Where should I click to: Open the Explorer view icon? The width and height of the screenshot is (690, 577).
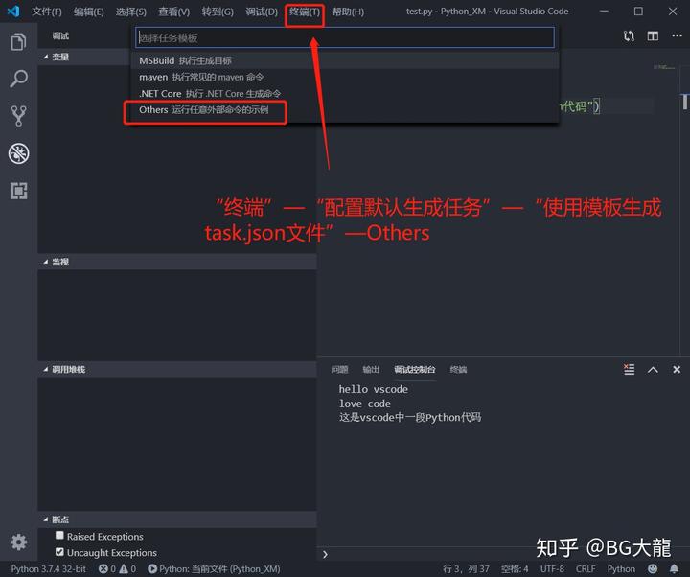(18, 42)
